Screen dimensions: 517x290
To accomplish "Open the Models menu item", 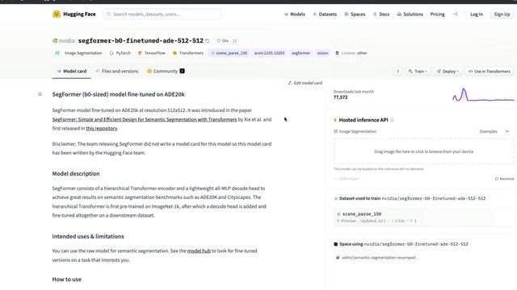I will tap(294, 14).
